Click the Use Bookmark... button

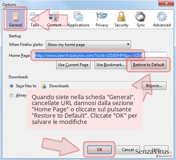111,65
